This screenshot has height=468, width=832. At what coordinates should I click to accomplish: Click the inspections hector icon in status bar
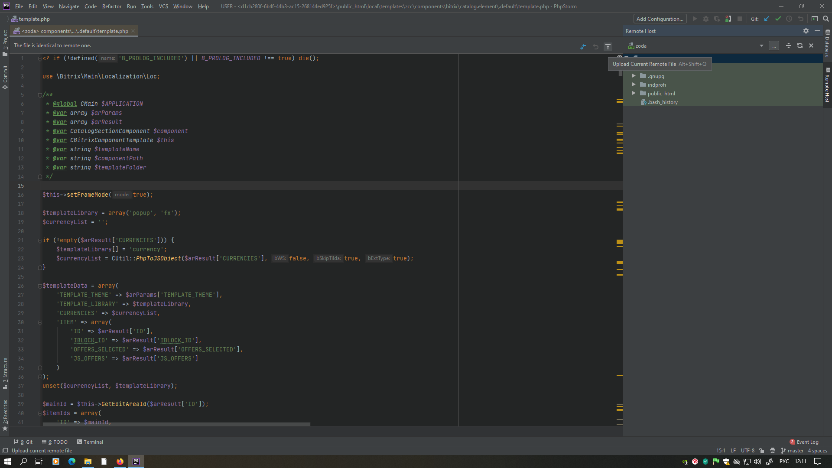(x=773, y=451)
